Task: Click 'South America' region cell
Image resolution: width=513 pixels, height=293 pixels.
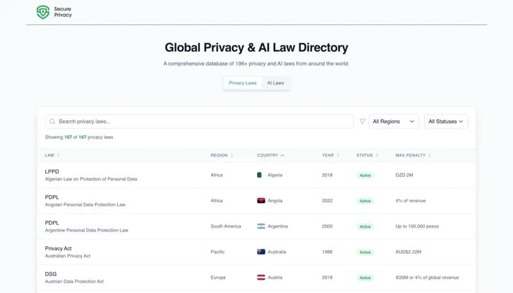Action: (226, 226)
